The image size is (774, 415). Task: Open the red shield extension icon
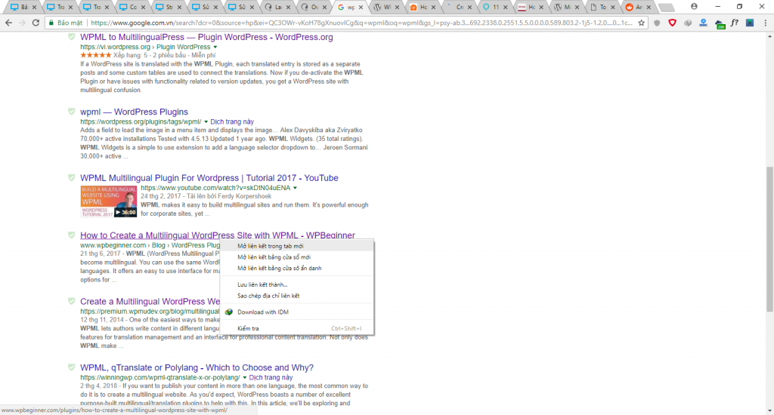pyautogui.click(x=672, y=23)
